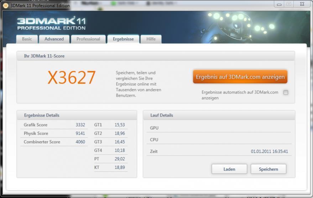Open the Hilfe tab

pos(151,39)
